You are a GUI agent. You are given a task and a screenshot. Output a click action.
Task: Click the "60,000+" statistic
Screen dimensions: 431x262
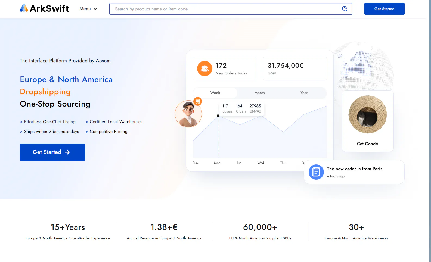pyautogui.click(x=260, y=227)
